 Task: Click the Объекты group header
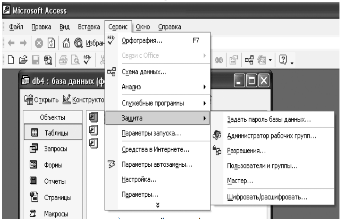pyautogui.click(x=52, y=117)
